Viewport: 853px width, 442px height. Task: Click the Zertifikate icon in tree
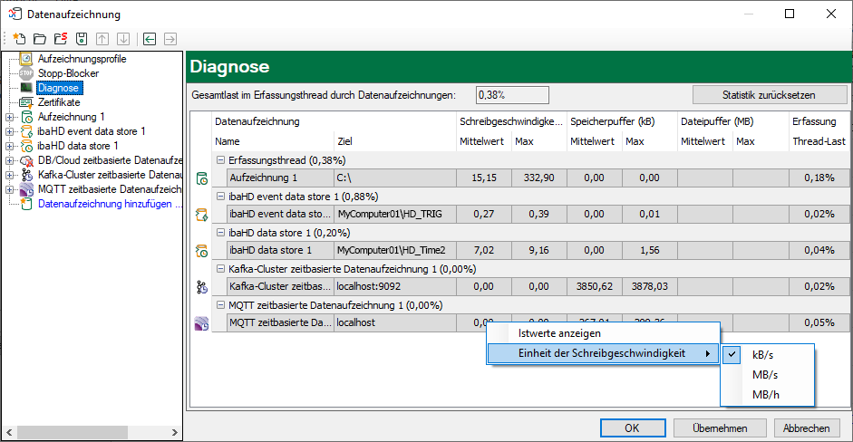click(26, 102)
